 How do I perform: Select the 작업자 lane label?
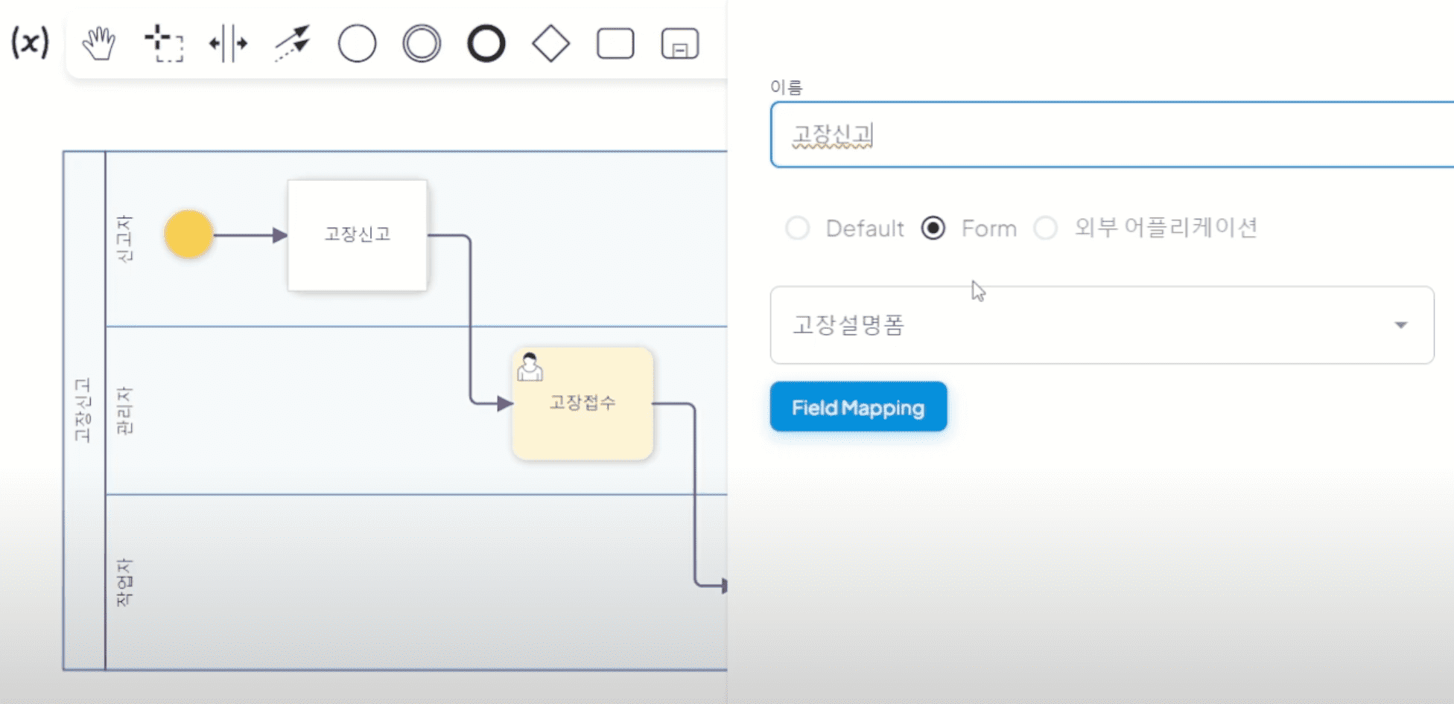124,582
